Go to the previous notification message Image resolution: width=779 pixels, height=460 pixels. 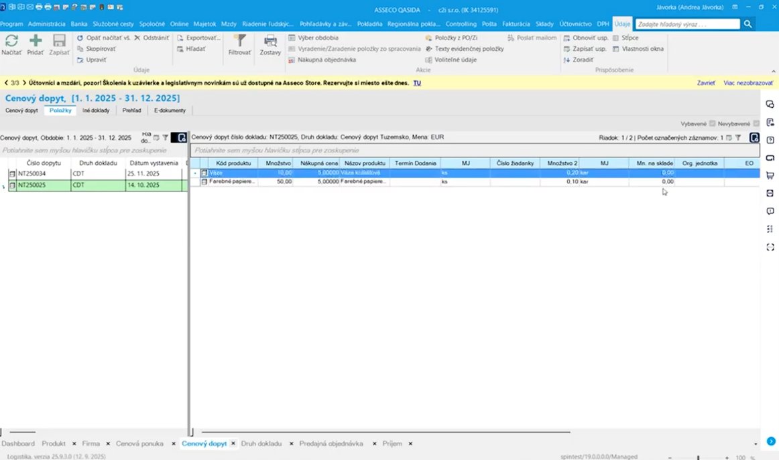tap(6, 83)
